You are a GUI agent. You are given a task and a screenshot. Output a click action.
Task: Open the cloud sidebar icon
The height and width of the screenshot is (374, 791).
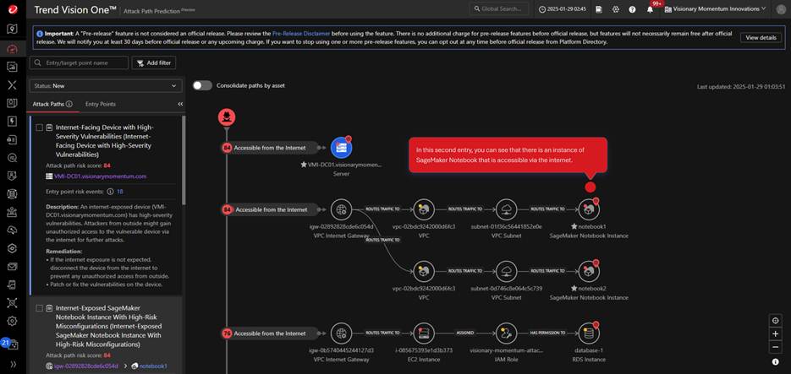tap(12, 230)
